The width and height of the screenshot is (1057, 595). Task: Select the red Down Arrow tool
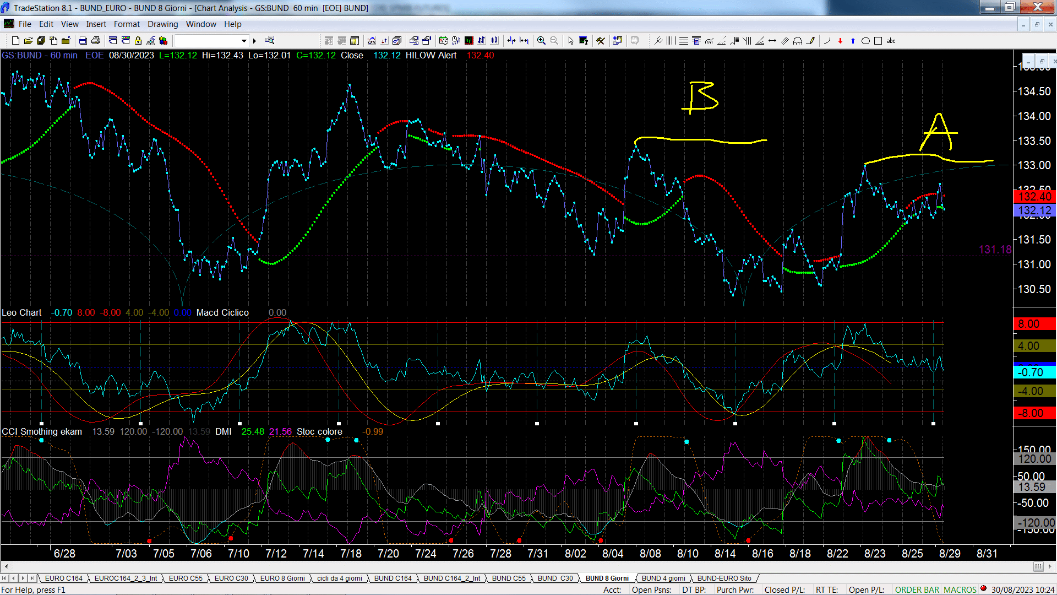pos(840,41)
